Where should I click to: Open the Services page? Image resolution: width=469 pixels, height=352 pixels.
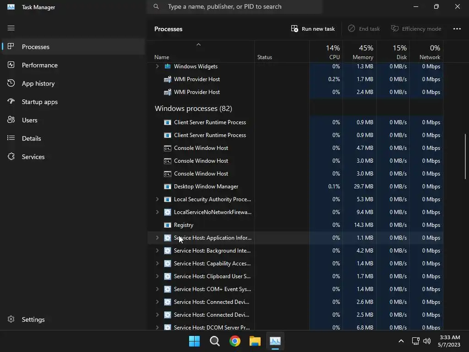[73, 157]
